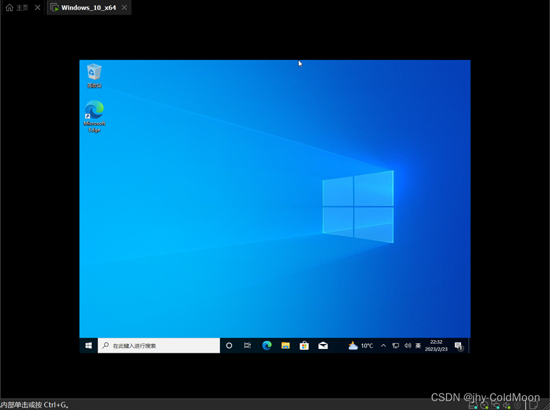Screen dimensions: 550x410
Task: Open Microsoft Store from the taskbar
Action: (x=304, y=345)
